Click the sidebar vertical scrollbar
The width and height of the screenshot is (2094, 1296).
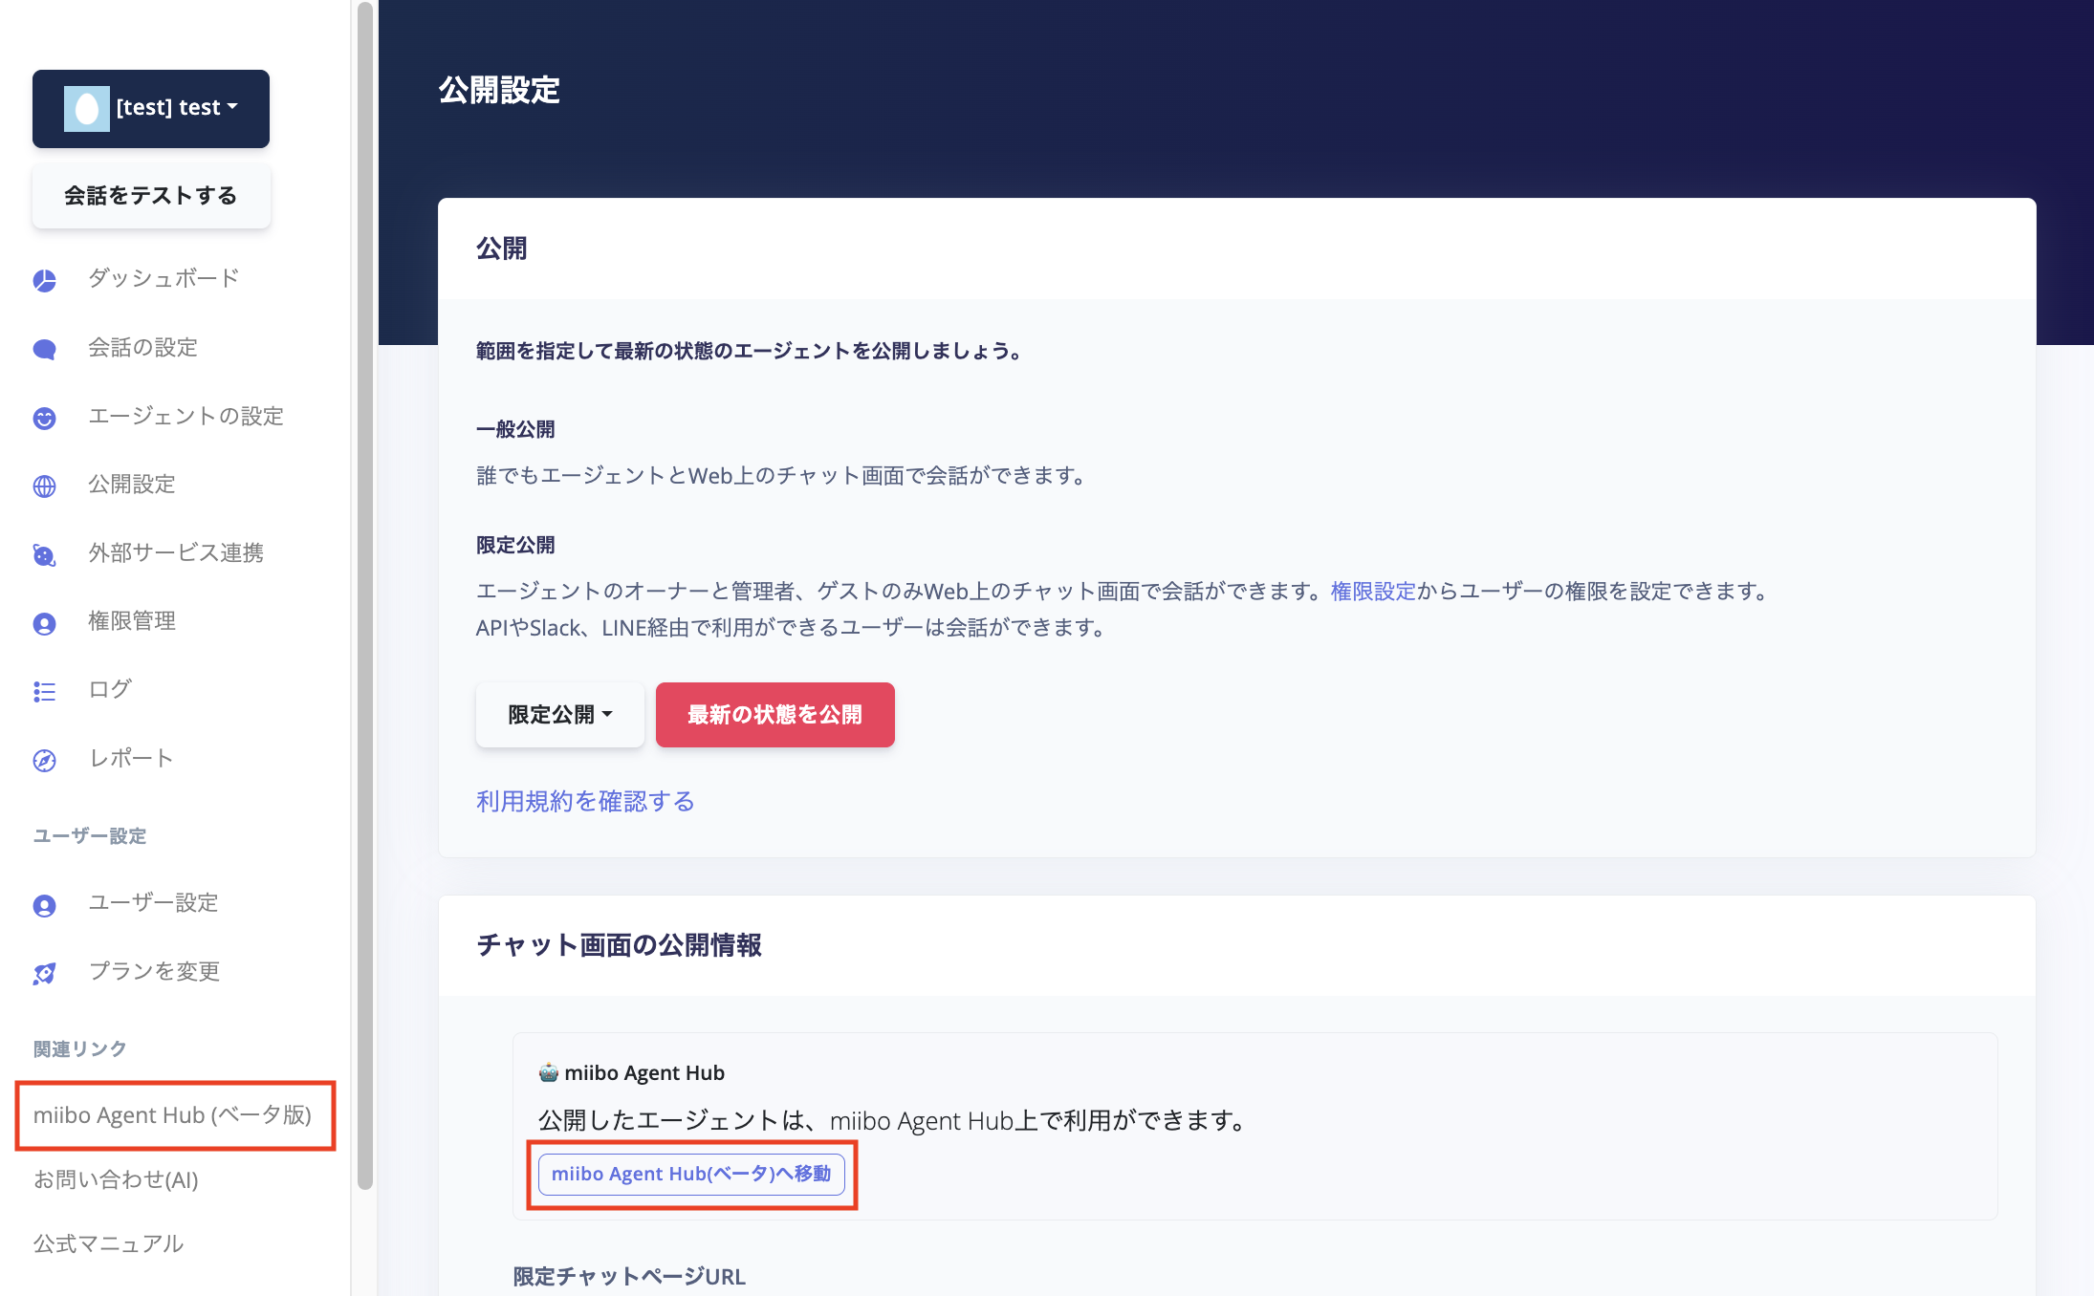pos(364,596)
